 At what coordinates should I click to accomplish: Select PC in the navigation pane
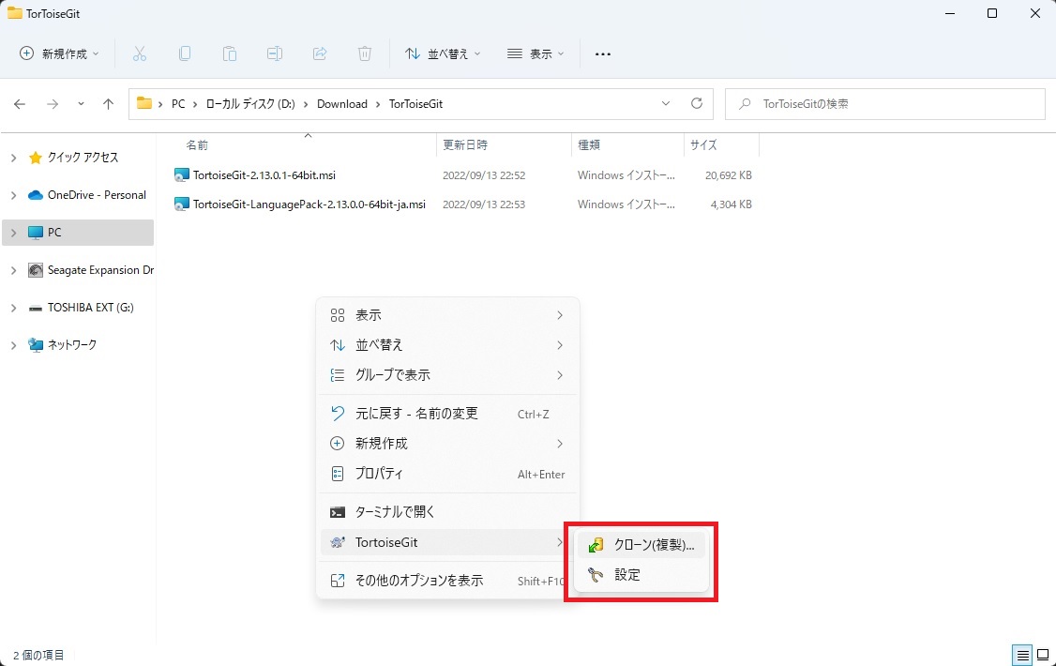click(78, 233)
